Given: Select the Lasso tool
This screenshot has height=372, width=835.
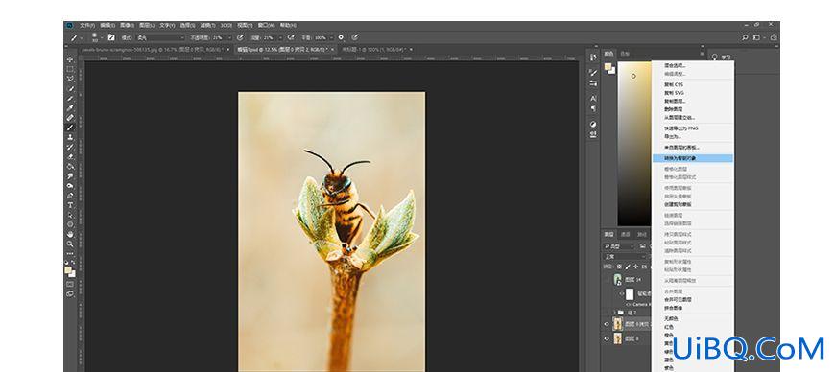Looking at the screenshot, I should click(70, 79).
